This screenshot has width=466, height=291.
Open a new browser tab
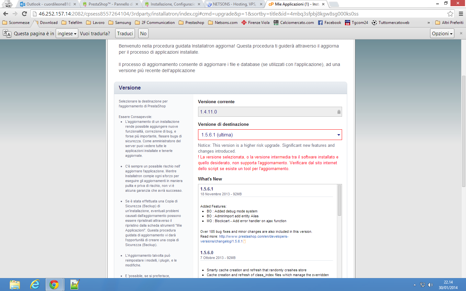[334, 4]
